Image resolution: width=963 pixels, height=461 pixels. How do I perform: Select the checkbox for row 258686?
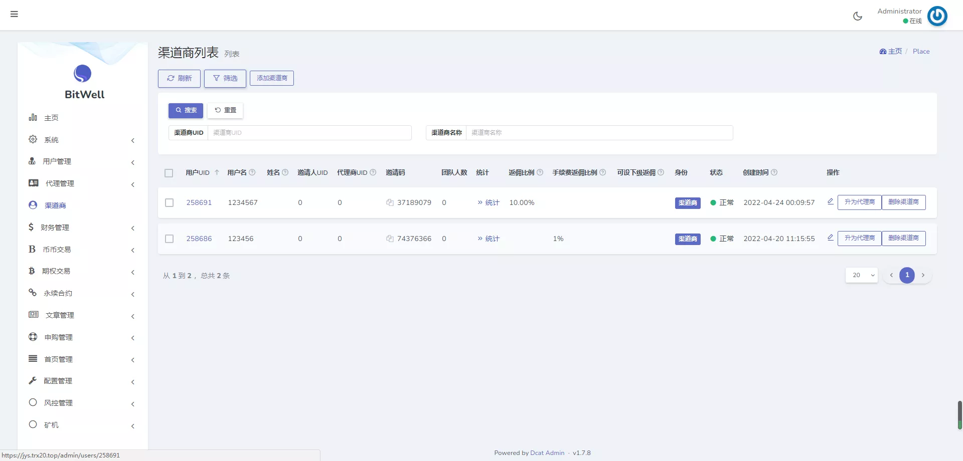pos(169,239)
